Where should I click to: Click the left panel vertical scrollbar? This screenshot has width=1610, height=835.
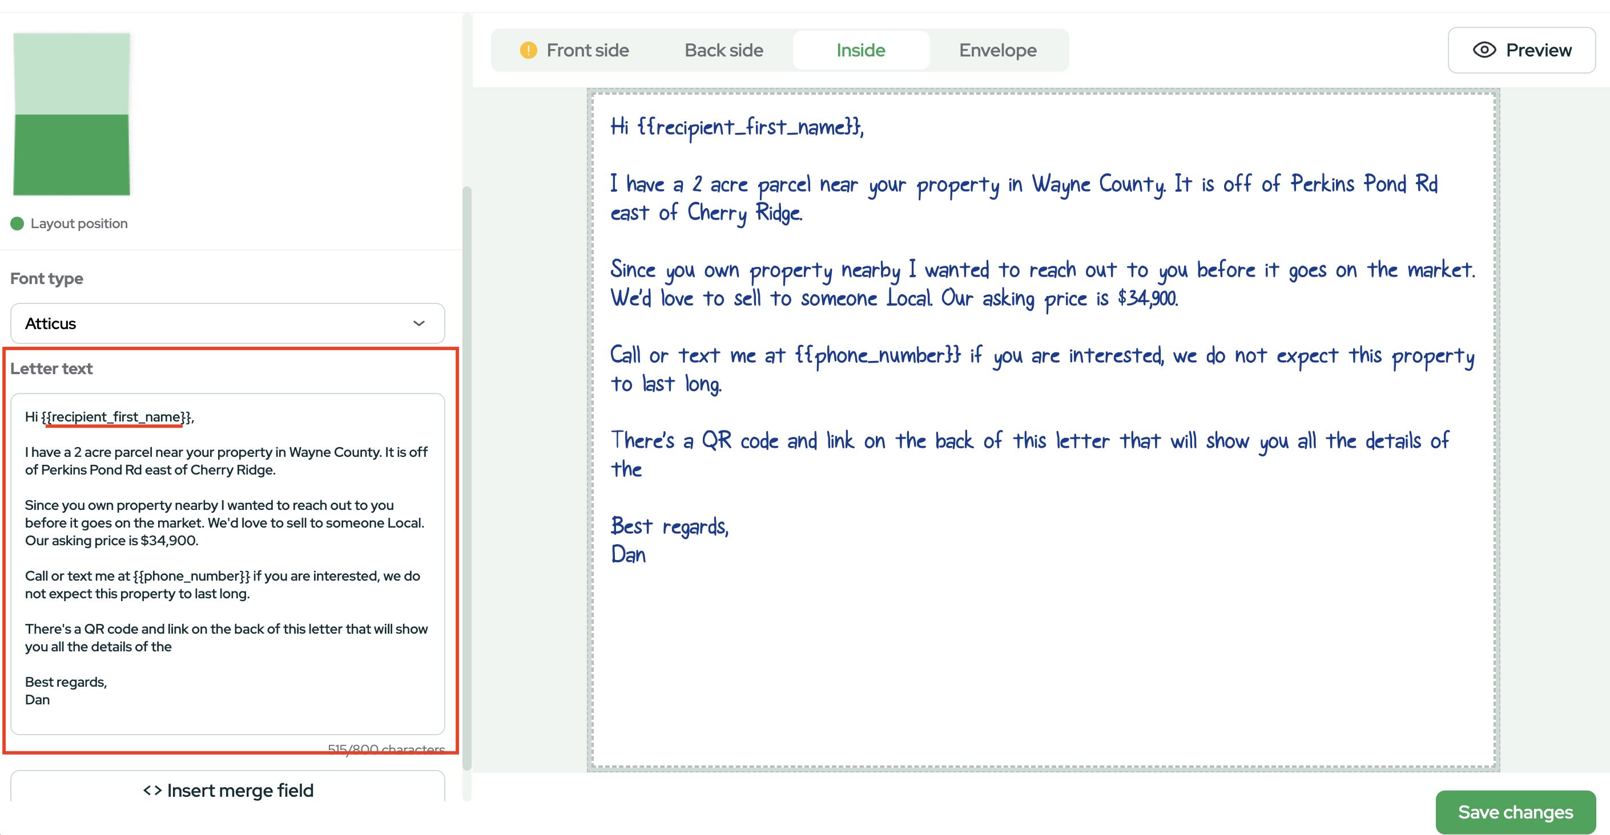(466, 475)
